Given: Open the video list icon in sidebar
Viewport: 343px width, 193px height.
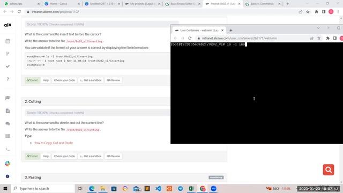Looking at the screenshot, I should (x=8, y=136).
